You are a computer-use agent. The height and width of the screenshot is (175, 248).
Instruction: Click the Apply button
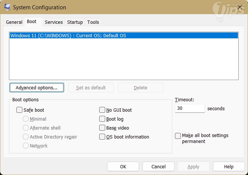(x=194, y=166)
